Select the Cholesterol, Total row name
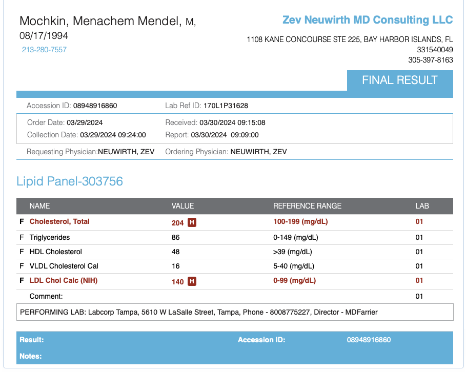Screen dimensions: 466x372 pyautogui.click(x=59, y=222)
